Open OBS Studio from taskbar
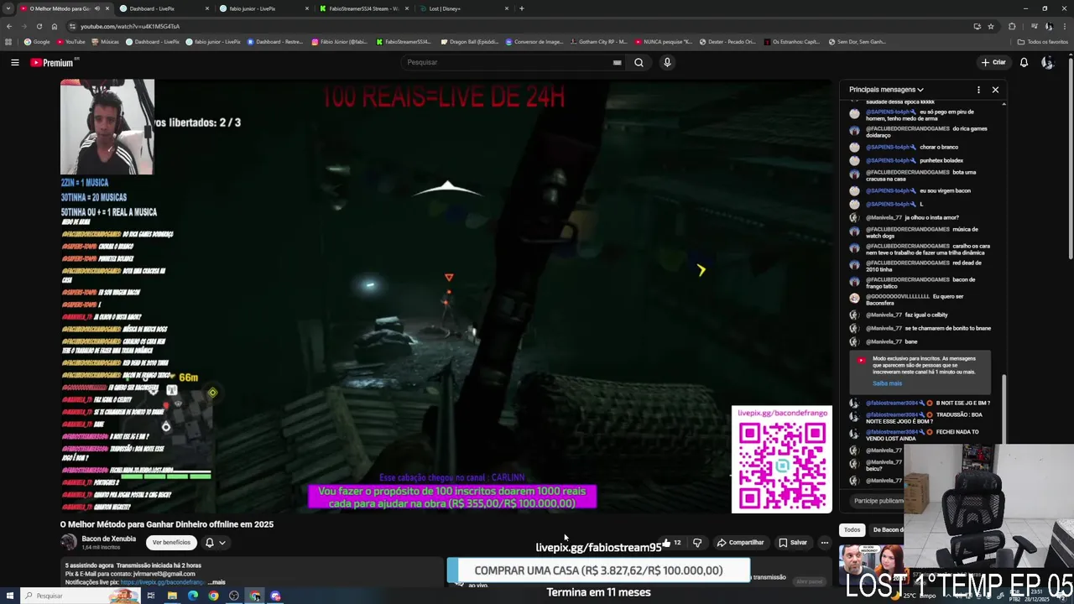The height and width of the screenshot is (604, 1074). click(x=234, y=596)
